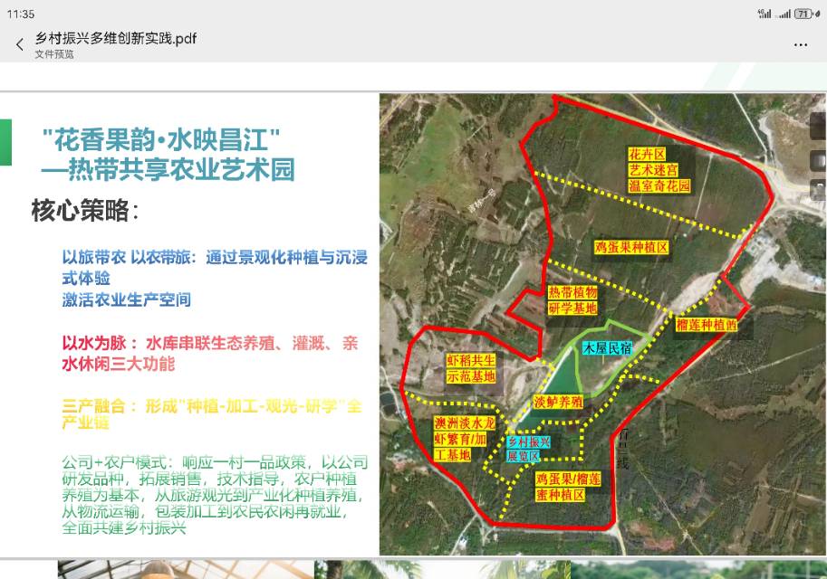827x579 pixels.
Task: Open the three-dot more options menu
Action: [x=801, y=44]
